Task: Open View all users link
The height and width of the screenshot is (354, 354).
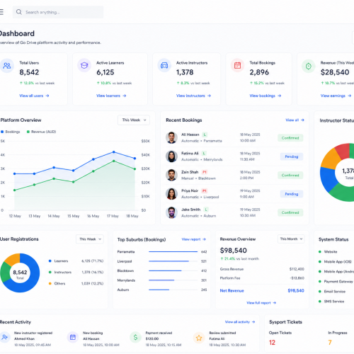Action: point(34,96)
